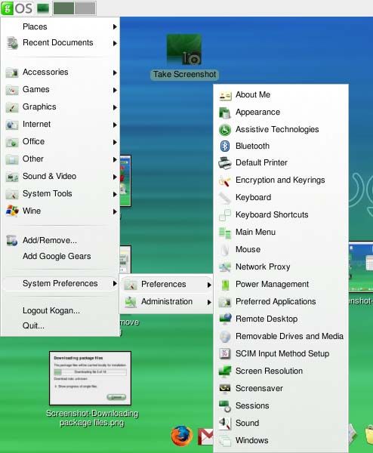The height and width of the screenshot is (453, 373).
Task: Click Logout Kogan...
Action: coord(61,310)
